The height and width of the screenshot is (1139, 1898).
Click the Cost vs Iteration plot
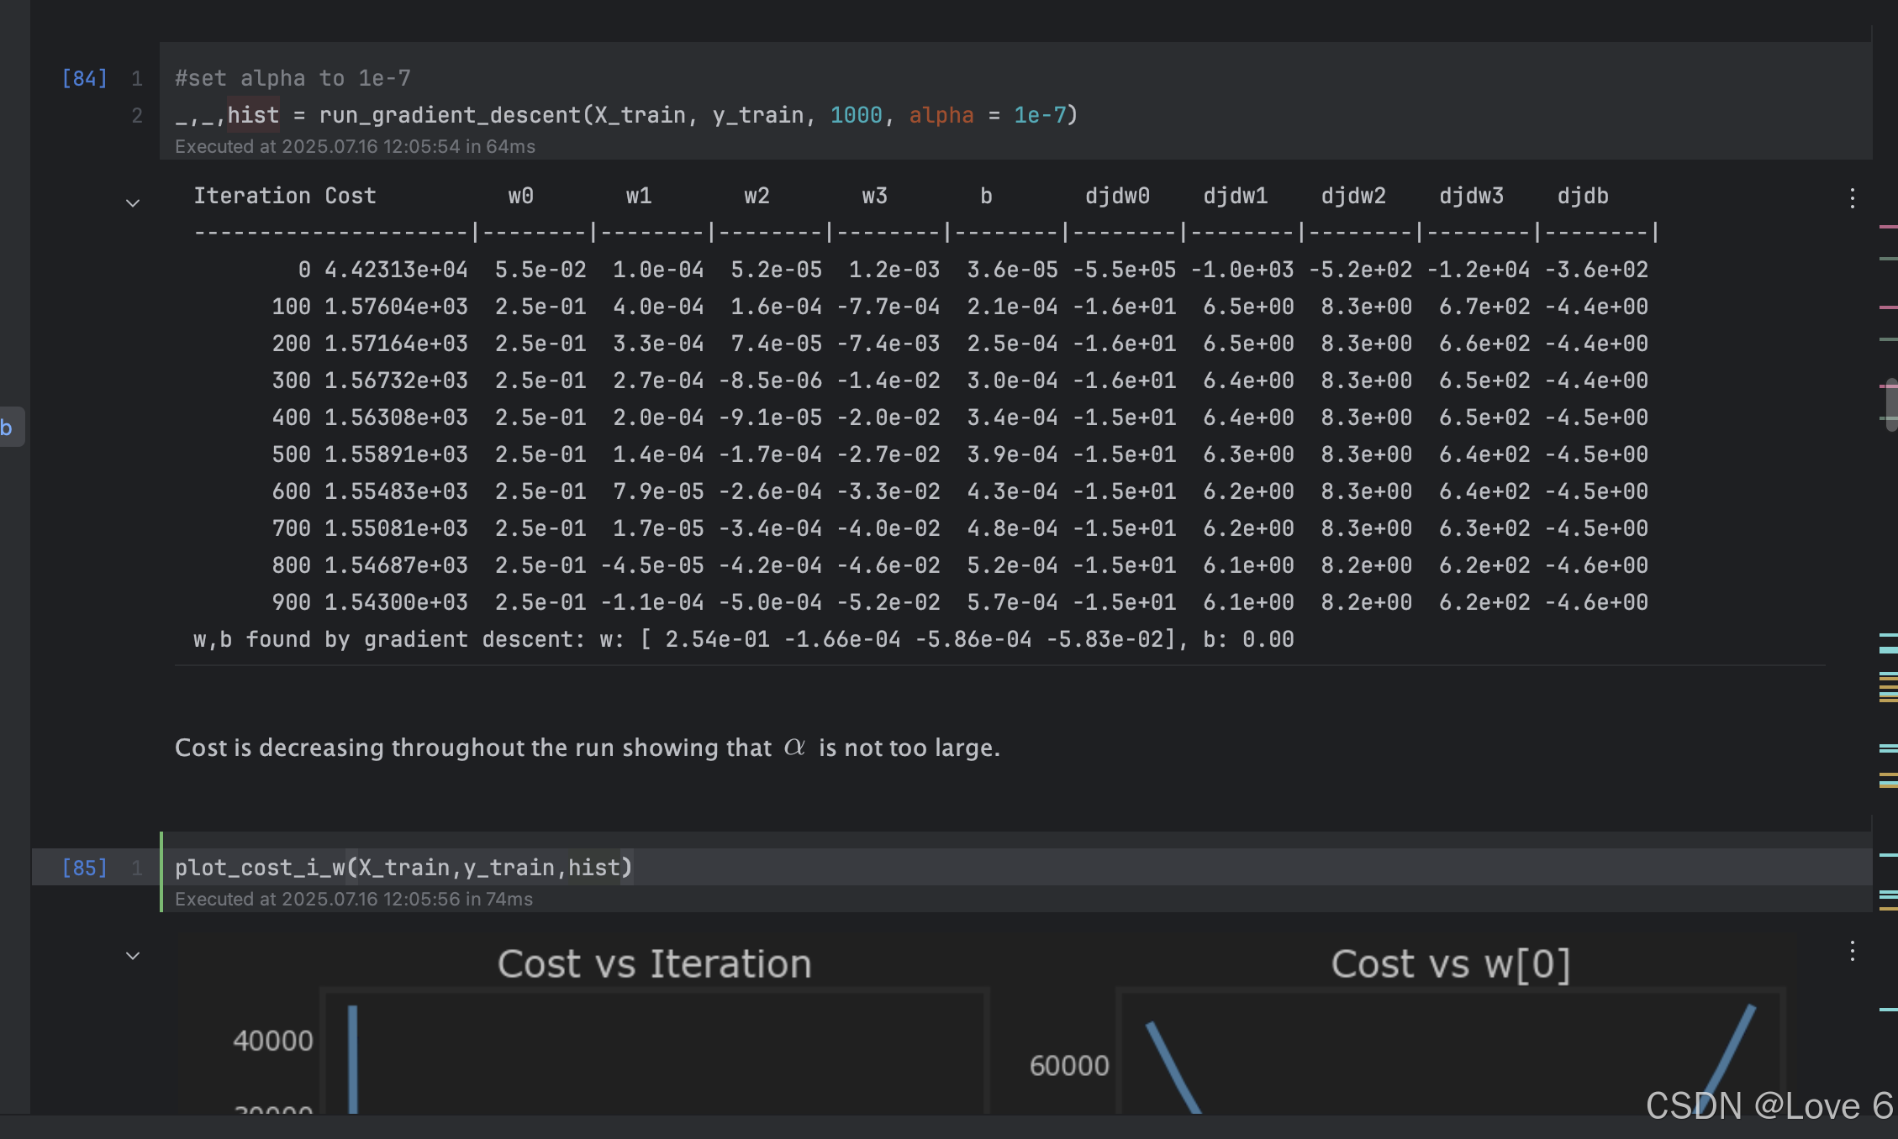pyautogui.click(x=654, y=1050)
